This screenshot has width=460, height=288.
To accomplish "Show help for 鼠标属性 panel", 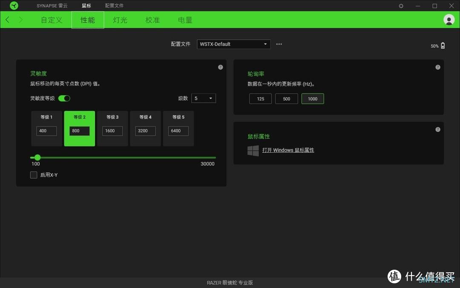I will [438, 129].
